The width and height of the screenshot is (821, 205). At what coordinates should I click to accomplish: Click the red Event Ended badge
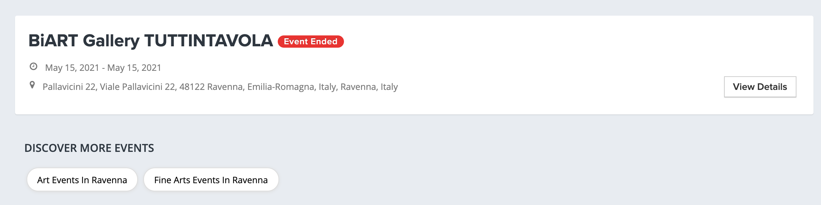click(x=311, y=42)
